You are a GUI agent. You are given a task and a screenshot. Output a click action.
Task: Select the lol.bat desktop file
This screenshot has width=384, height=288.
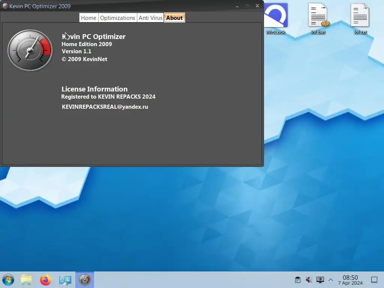pos(318,19)
